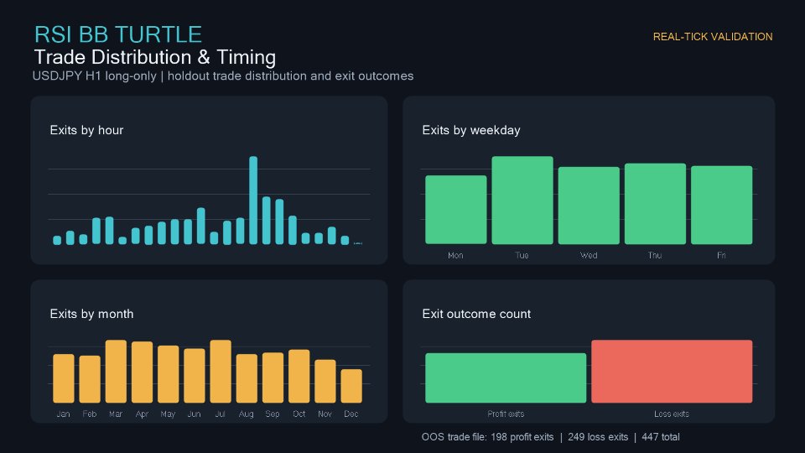The image size is (805, 453).
Task: Click the Aug label on month axis
Action: tap(246, 414)
